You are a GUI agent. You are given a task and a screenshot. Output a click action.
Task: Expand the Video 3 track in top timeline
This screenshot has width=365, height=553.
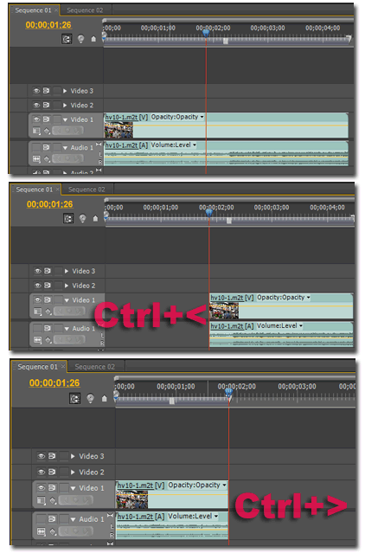tap(65, 91)
